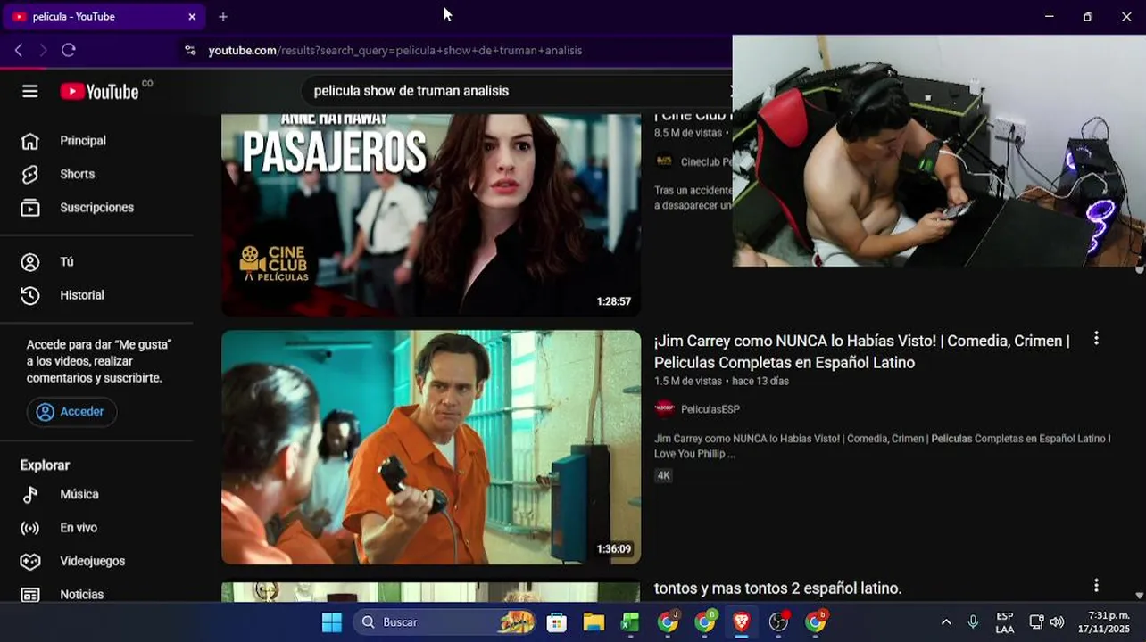Open ESP LAA language switcher
1146x642 pixels.
[1005, 622]
